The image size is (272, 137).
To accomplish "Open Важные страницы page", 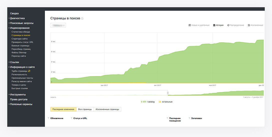I will point(20,46).
